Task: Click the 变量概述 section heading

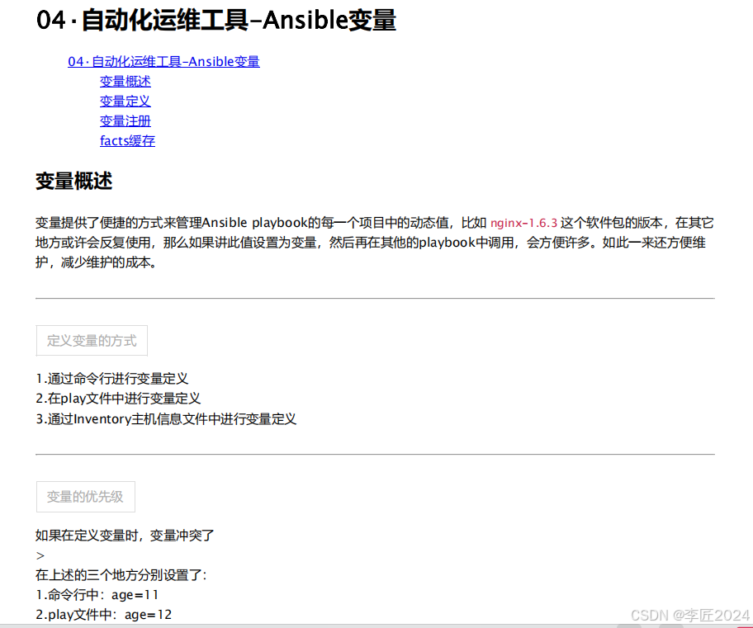Action: coord(74,181)
